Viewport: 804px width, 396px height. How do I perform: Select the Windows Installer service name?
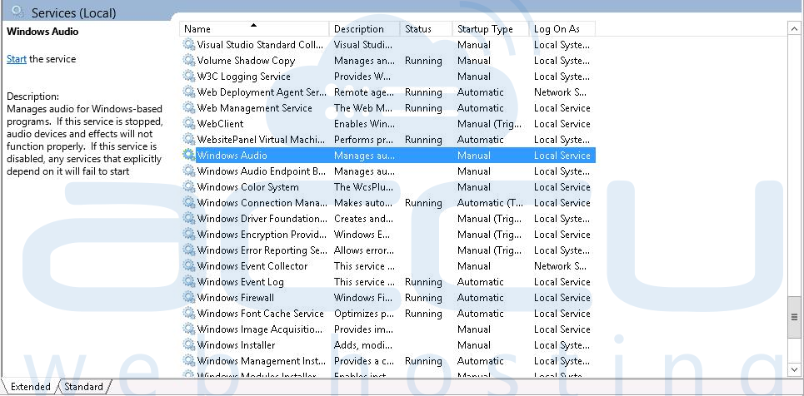click(236, 345)
